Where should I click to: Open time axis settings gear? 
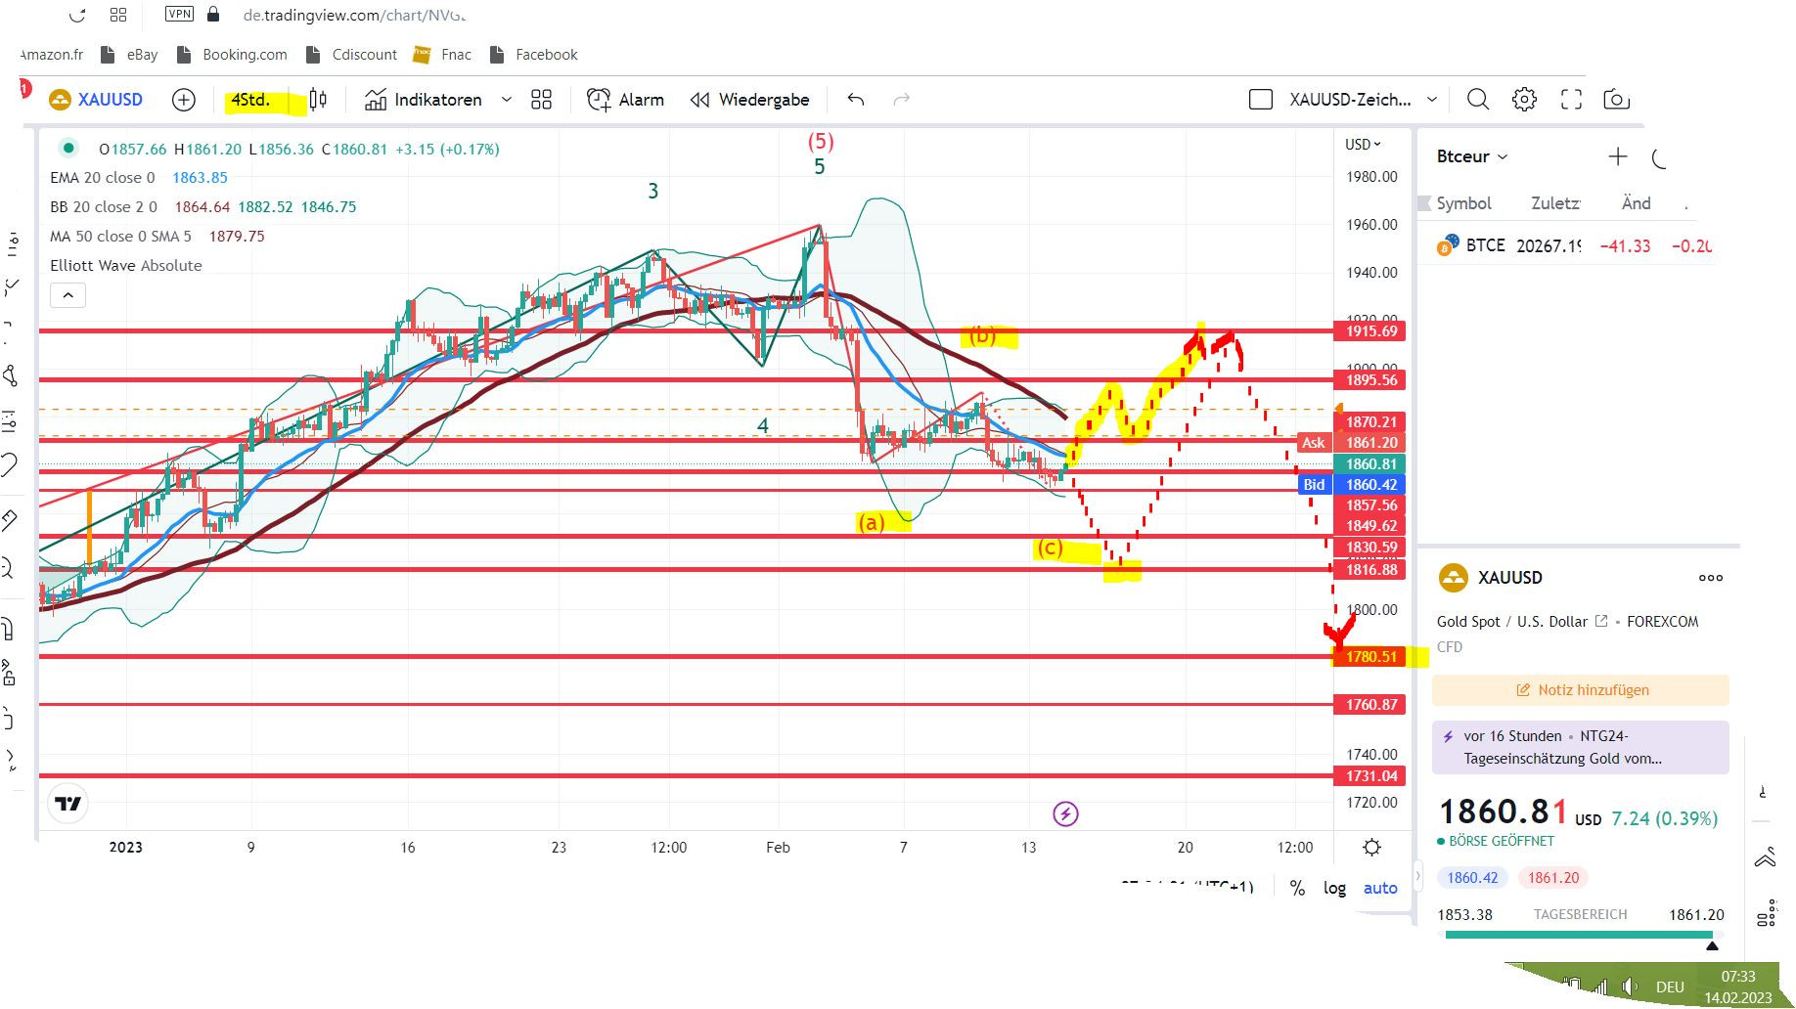tap(1371, 848)
